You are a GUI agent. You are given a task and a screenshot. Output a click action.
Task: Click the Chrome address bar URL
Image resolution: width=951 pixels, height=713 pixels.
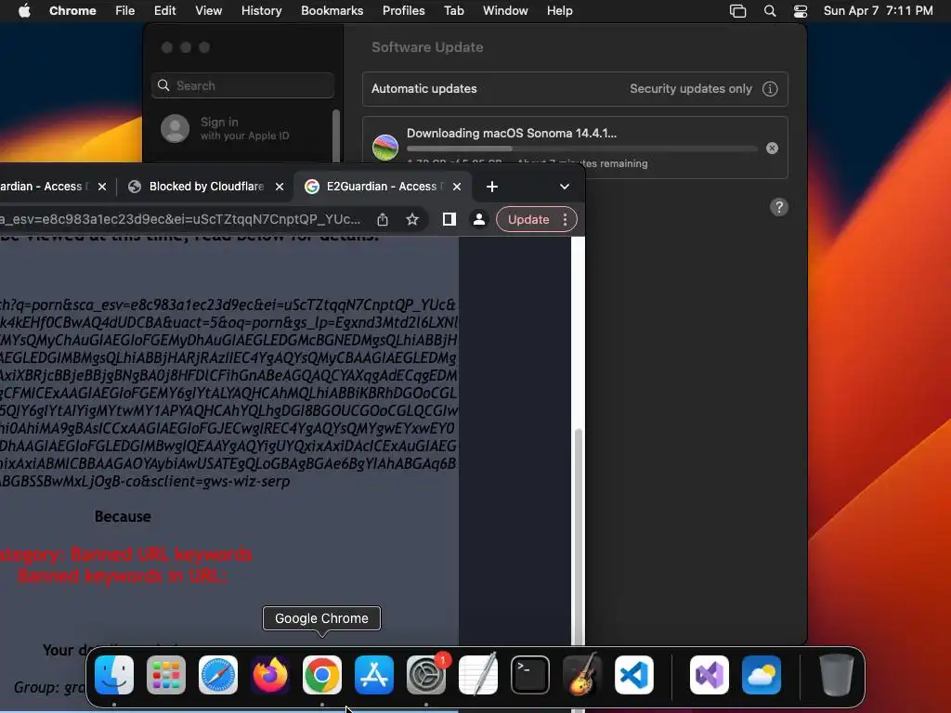(180, 219)
